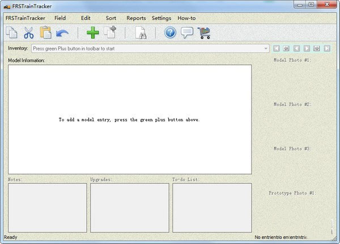Open the Sort menu

111,18
